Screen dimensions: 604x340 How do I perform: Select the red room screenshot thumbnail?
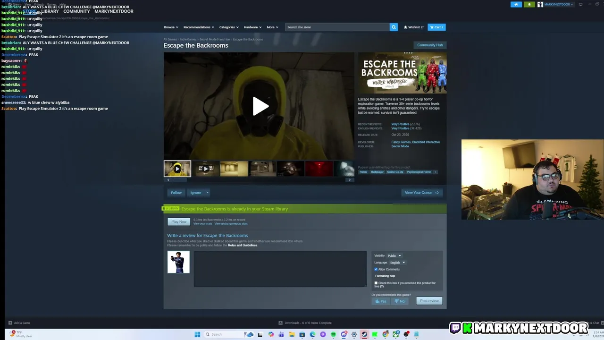pos(319,169)
